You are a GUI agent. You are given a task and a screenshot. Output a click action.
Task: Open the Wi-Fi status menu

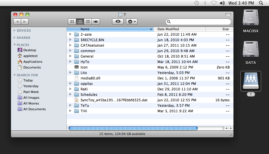214,3
